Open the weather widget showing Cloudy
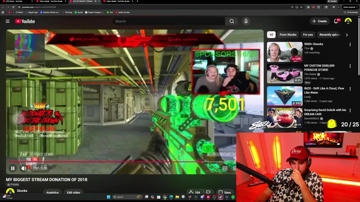 pyautogui.click(x=7, y=197)
